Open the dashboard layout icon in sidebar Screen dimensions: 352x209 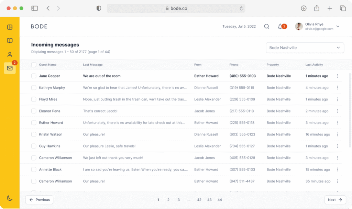tap(10, 27)
